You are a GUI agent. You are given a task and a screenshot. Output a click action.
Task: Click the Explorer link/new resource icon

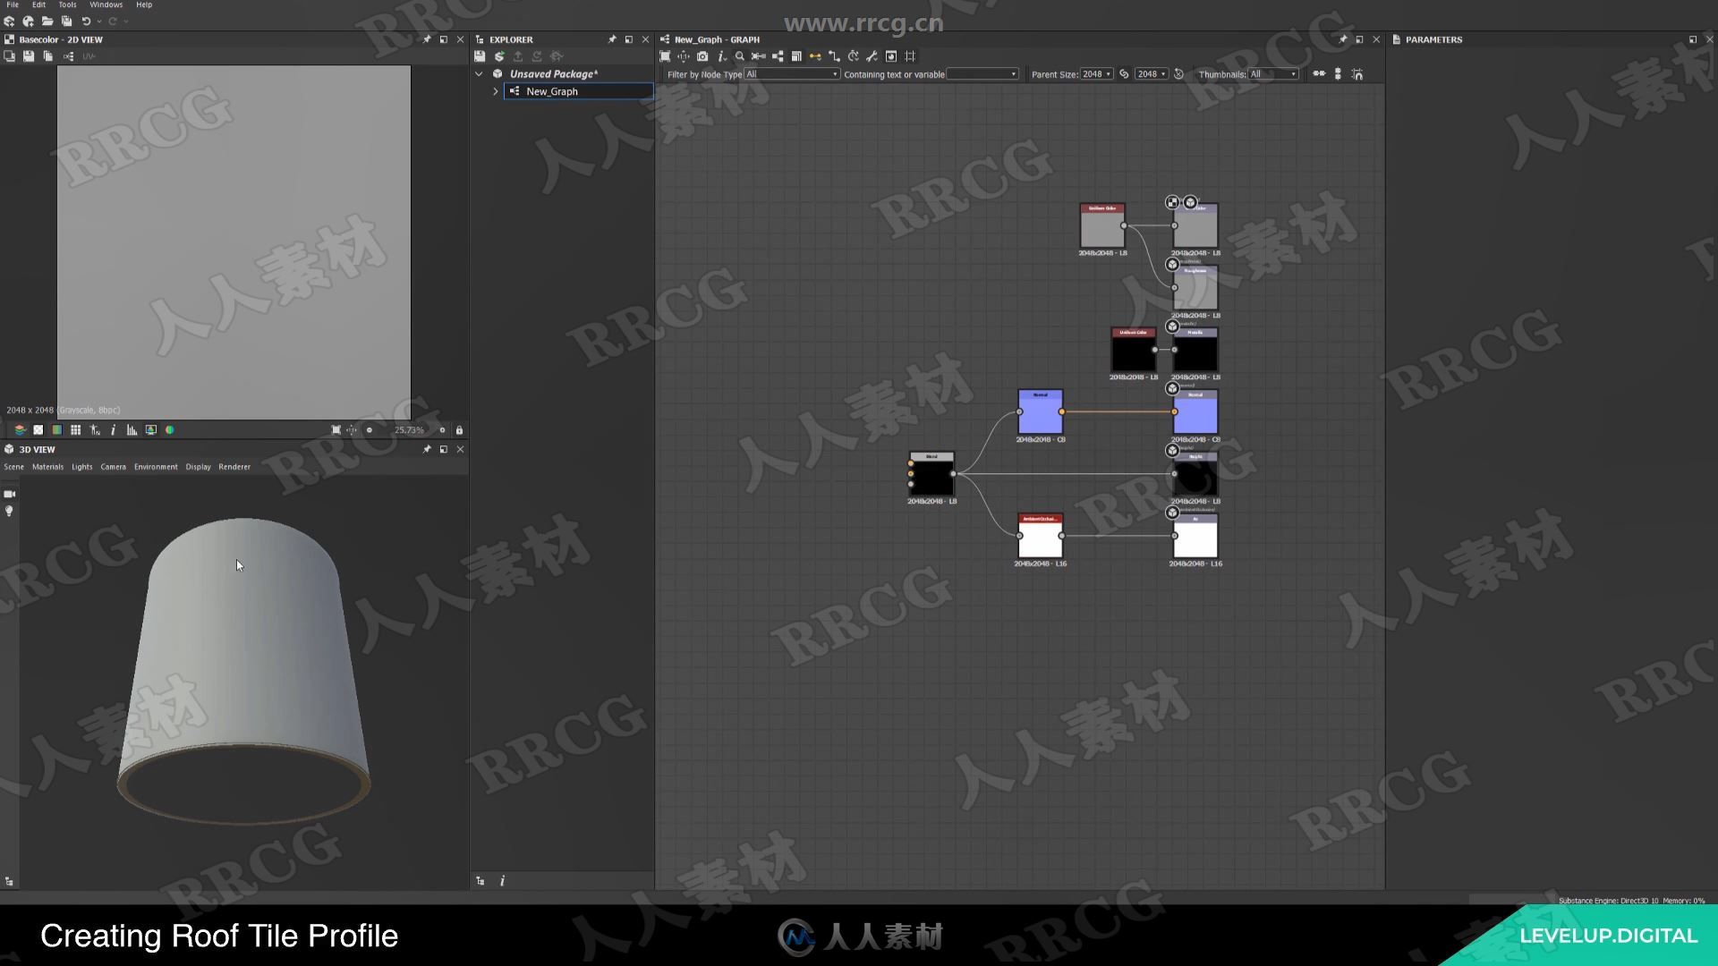(499, 56)
